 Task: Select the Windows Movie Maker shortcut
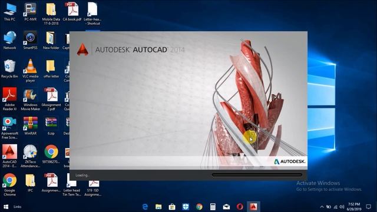coord(30,100)
